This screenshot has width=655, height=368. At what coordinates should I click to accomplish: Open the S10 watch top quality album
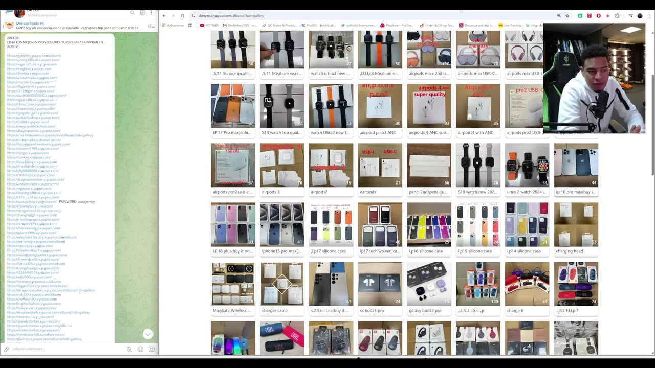(x=281, y=106)
